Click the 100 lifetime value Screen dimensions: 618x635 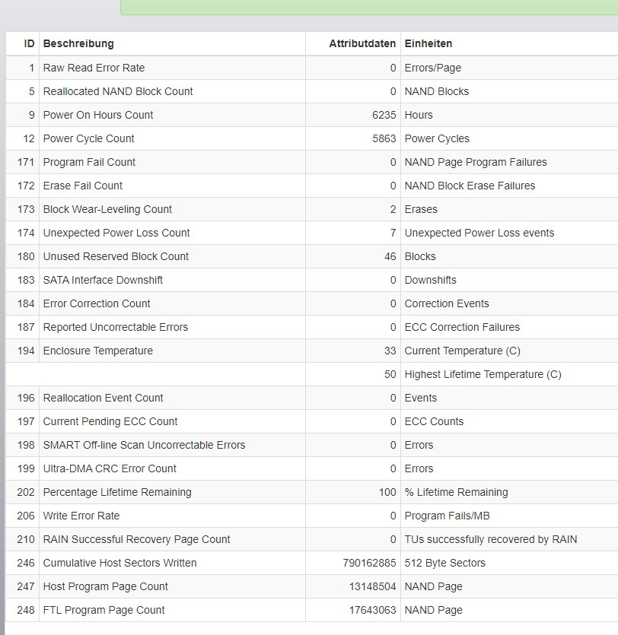(387, 492)
